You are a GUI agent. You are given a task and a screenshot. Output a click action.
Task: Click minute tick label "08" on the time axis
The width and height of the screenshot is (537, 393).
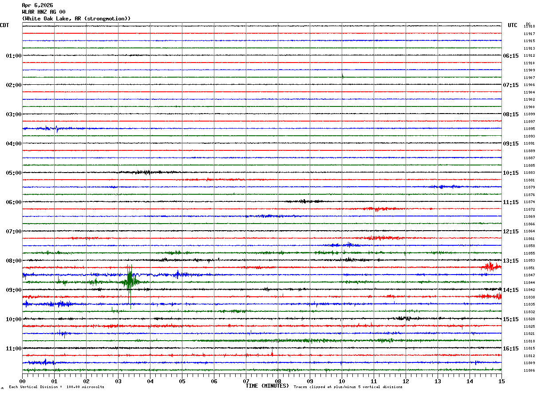278,381
